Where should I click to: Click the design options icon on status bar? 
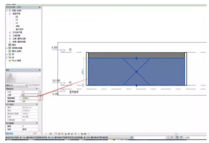177,138
